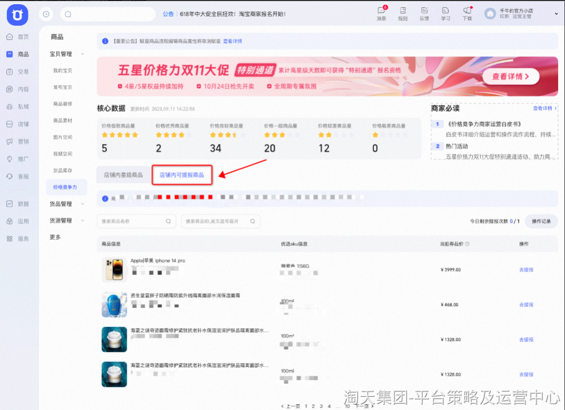Open 营销 in left sidebar
This screenshot has width=565, height=410.
[x=18, y=142]
